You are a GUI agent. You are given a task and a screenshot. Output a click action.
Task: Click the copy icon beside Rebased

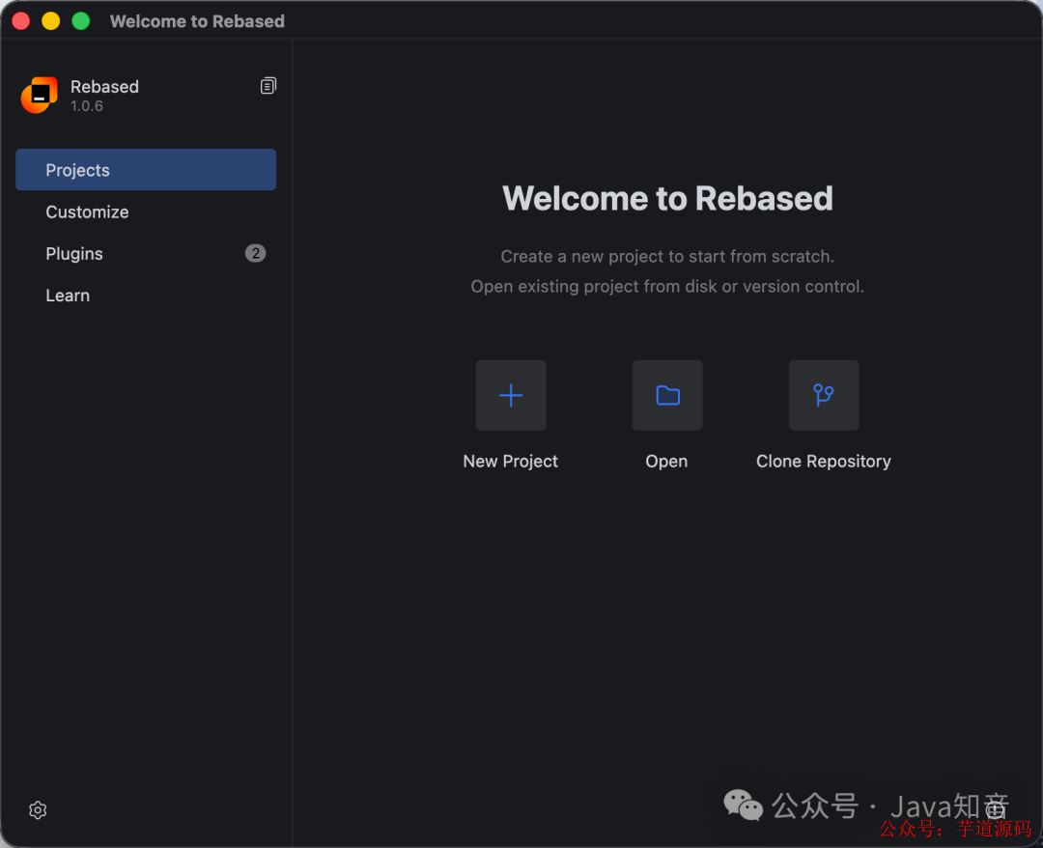pos(268,86)
